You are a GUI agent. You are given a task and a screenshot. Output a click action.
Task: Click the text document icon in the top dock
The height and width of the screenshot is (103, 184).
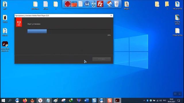coord(80,4)
